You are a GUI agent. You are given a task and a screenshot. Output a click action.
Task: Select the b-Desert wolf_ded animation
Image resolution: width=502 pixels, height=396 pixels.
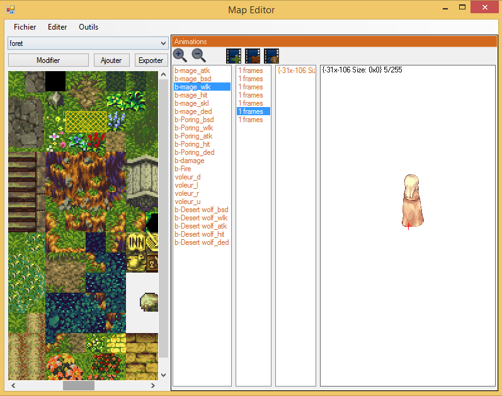pos(202,242)
